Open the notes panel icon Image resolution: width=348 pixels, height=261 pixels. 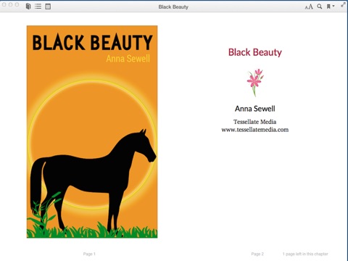tap(48, 7)
